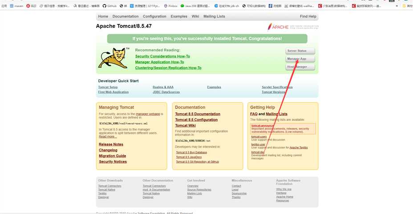Open First Web Application link

(113, 92)
